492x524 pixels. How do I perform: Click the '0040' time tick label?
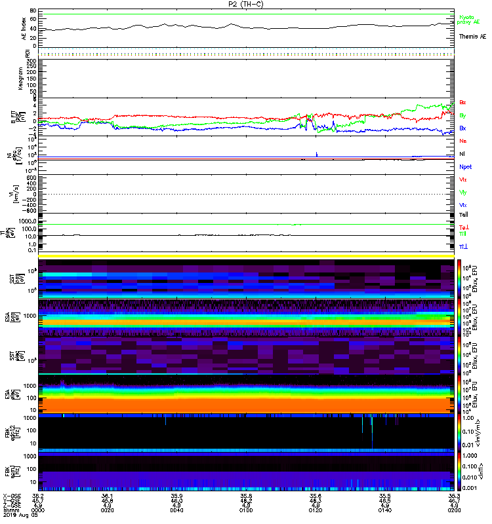176,510
